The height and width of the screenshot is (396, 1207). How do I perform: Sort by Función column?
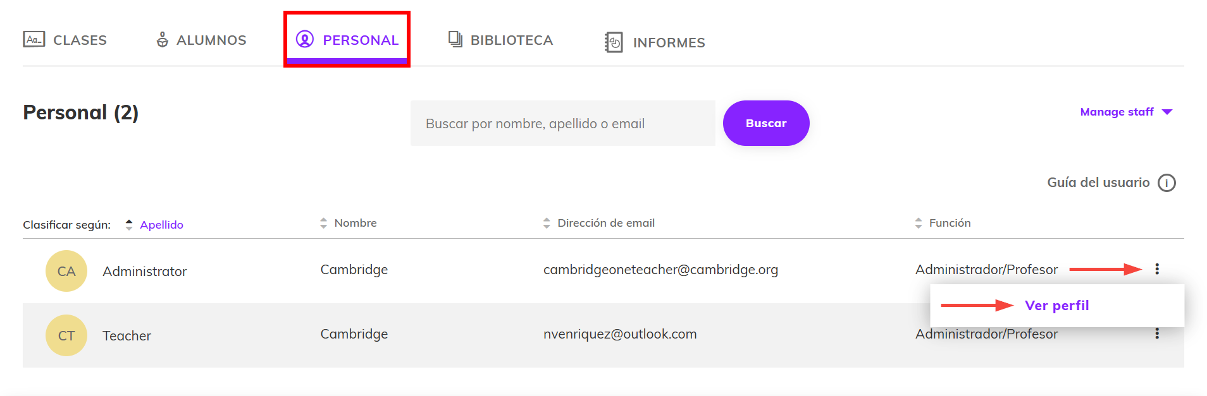pyautogui.click(x=950, y=223)
